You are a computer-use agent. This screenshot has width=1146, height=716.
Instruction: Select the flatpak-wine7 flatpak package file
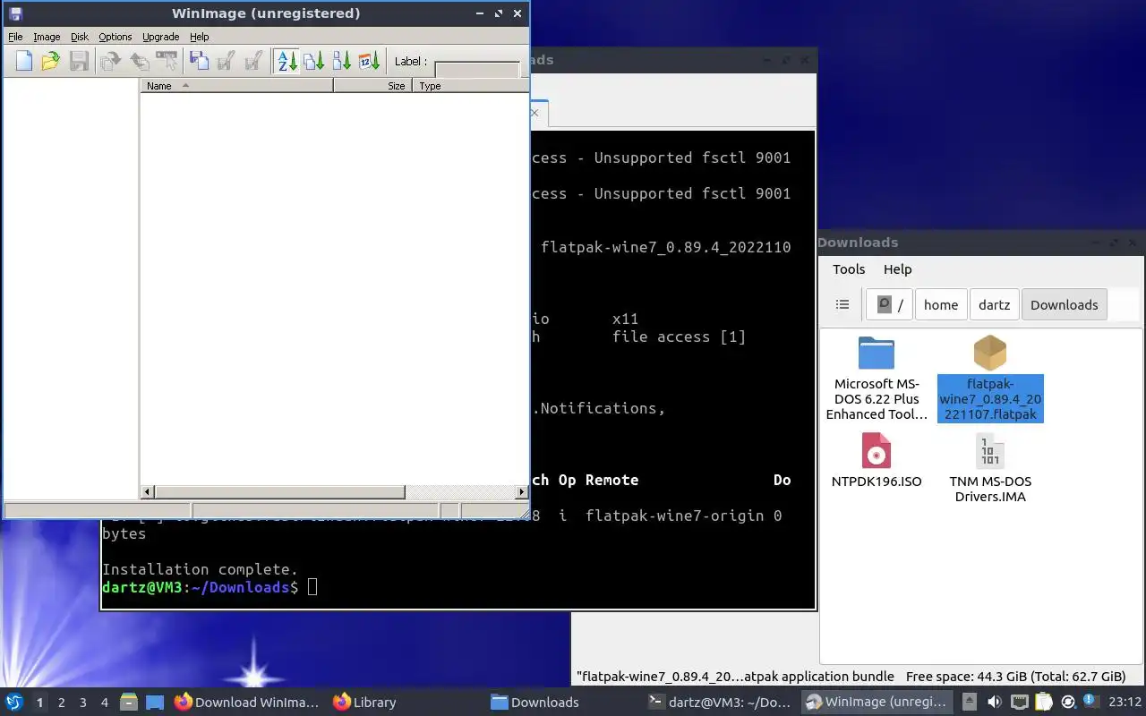pos(990,379)
